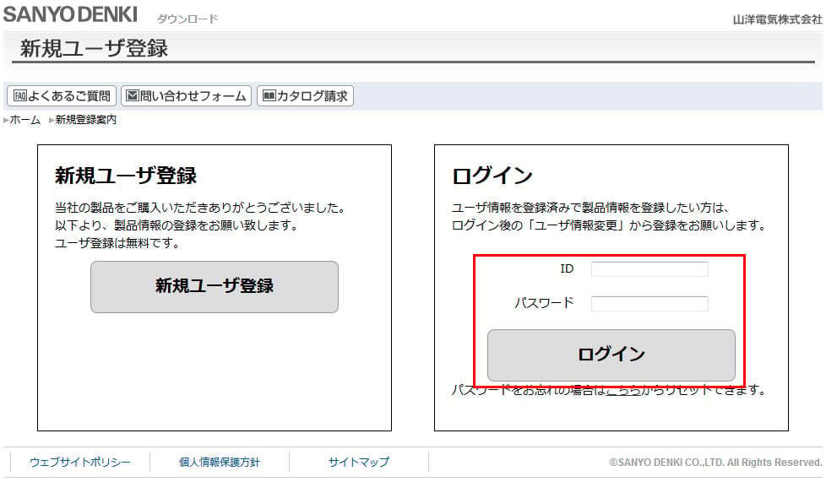Click the envelope icon on 問い合わせフォーム
The image size is (826, 482).
[x=133, y=96]
